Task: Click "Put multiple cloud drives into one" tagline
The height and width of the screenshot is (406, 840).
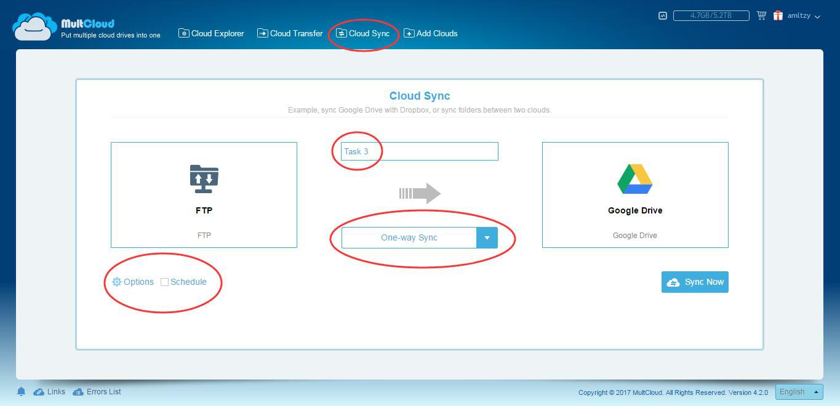Action: point(111,35)
